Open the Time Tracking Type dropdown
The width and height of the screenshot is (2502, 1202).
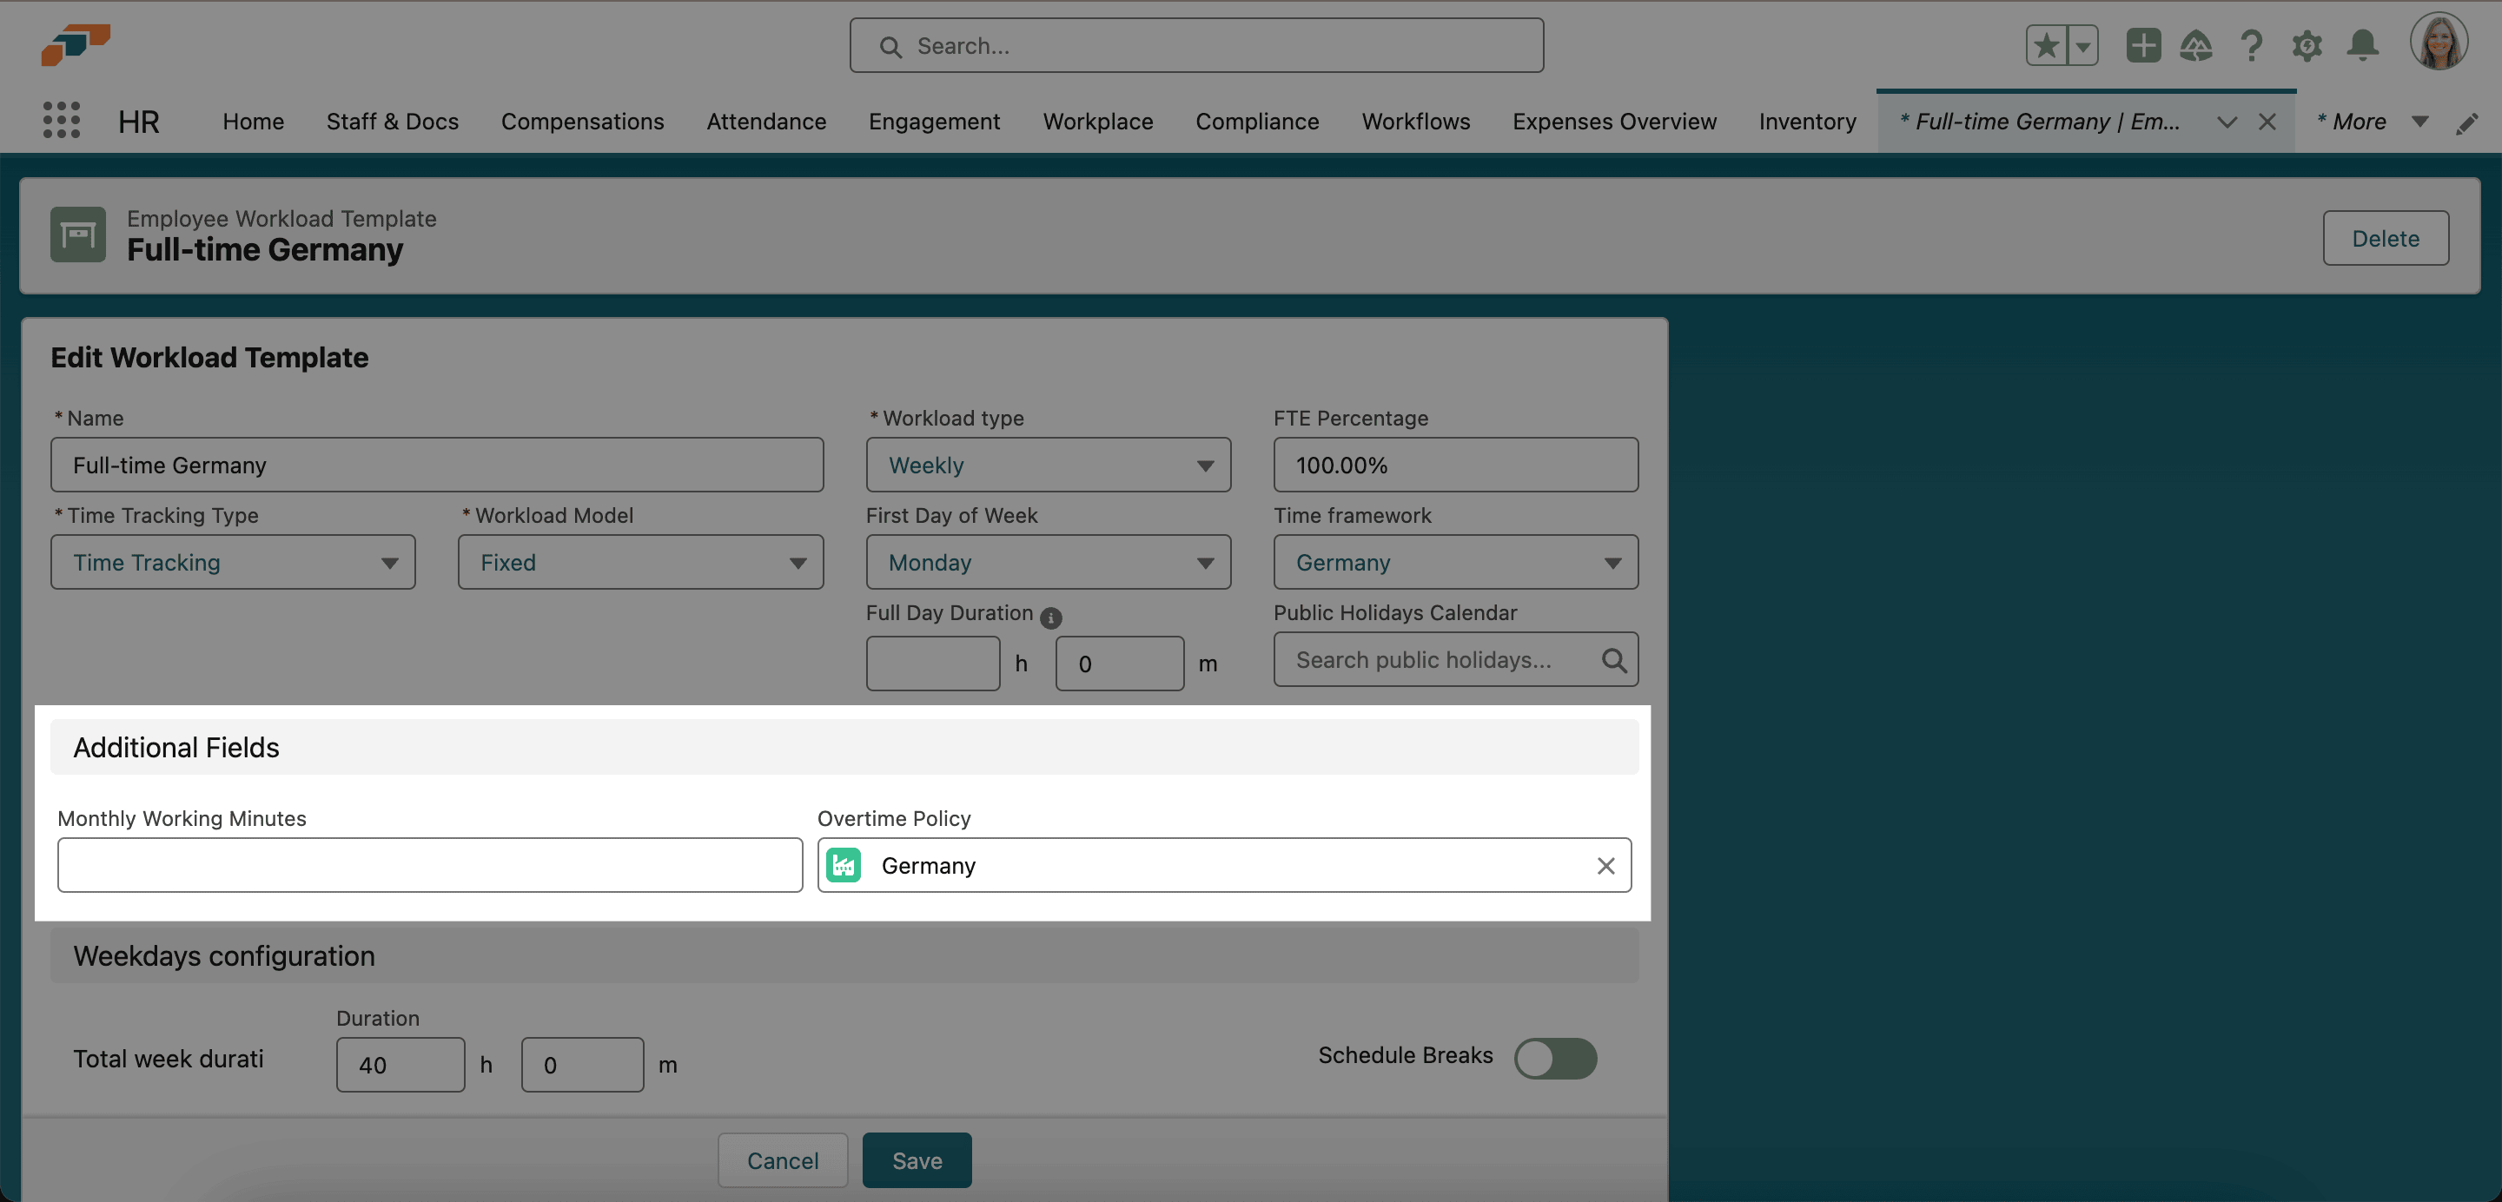tap(233, 562)
